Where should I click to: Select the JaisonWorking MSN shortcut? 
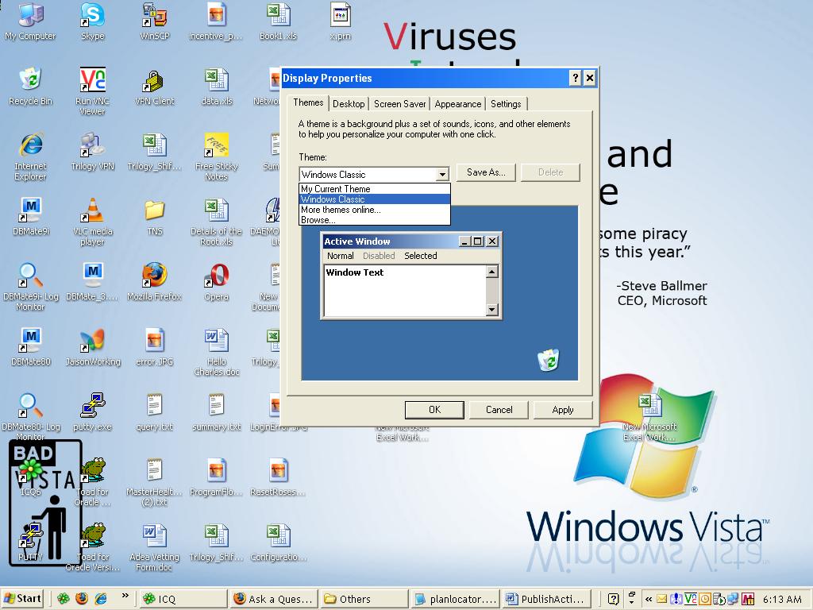92,346
